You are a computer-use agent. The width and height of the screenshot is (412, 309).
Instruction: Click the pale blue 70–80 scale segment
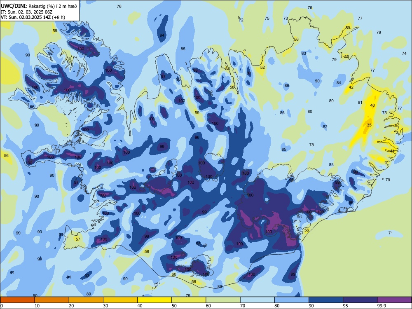point(257,300)
